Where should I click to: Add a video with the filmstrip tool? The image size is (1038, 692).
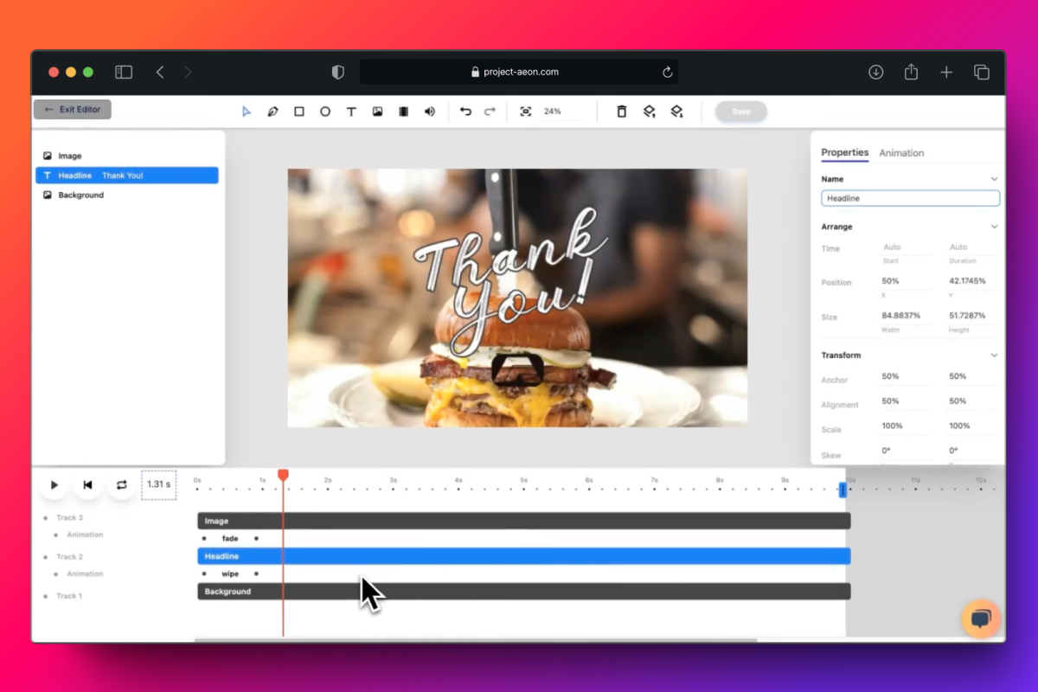(403, 112)
